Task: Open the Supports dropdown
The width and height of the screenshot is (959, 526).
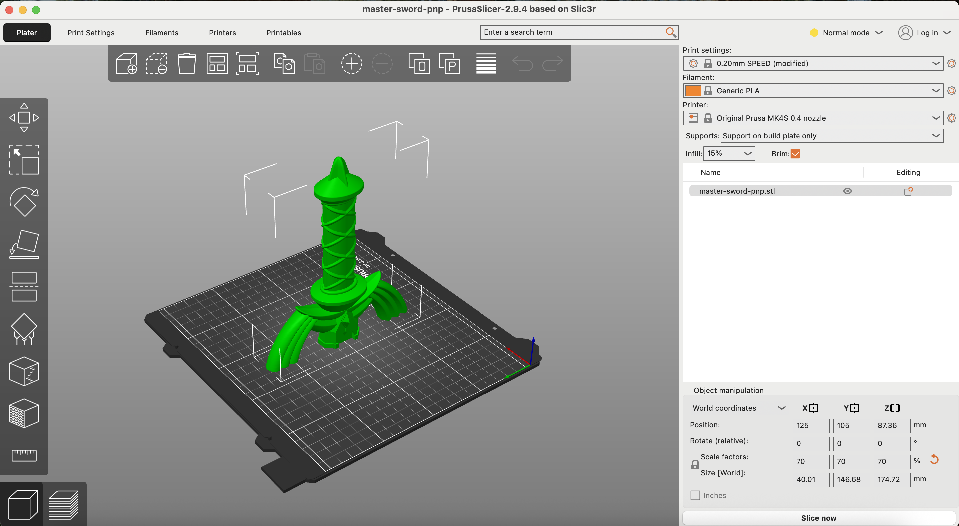Action: [x=831, y=136]
